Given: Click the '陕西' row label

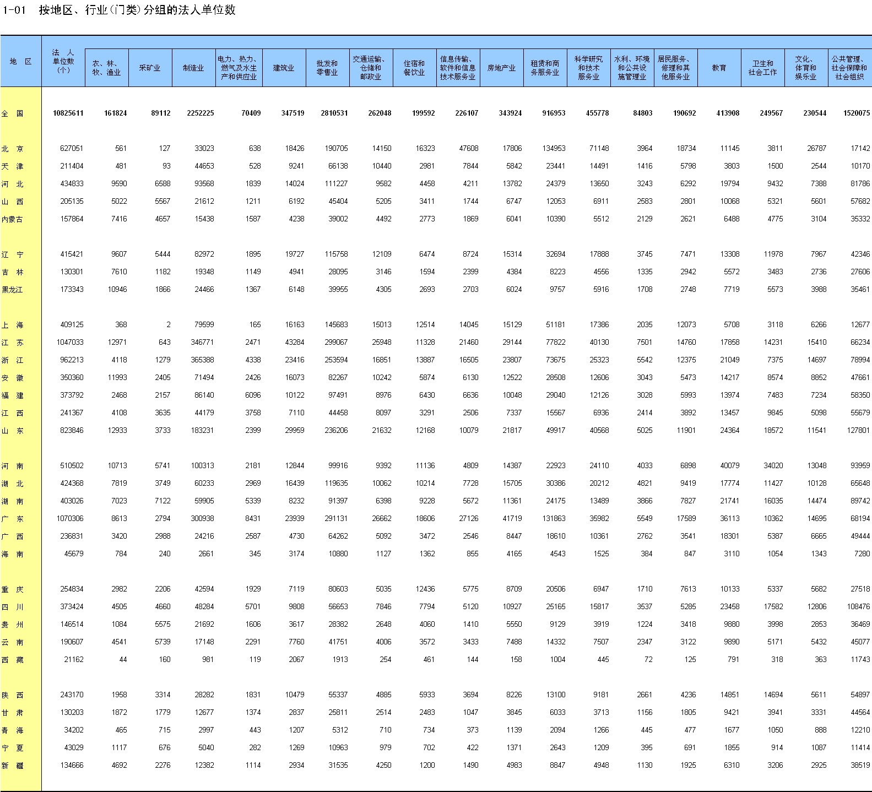Looking at the screenshot, I should click(x=12, y=695).
